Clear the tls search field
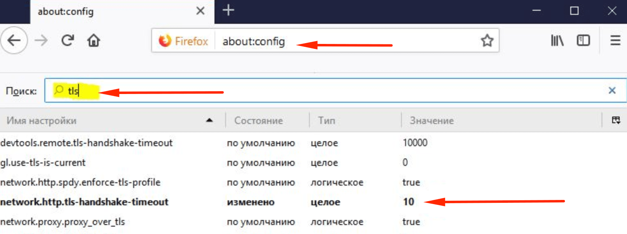Screen dimensions: 627x234 point(612,90)
